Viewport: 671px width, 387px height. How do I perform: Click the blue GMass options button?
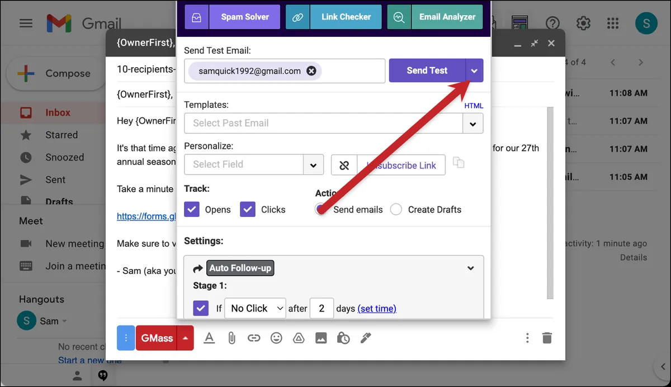tap(126, 338)
